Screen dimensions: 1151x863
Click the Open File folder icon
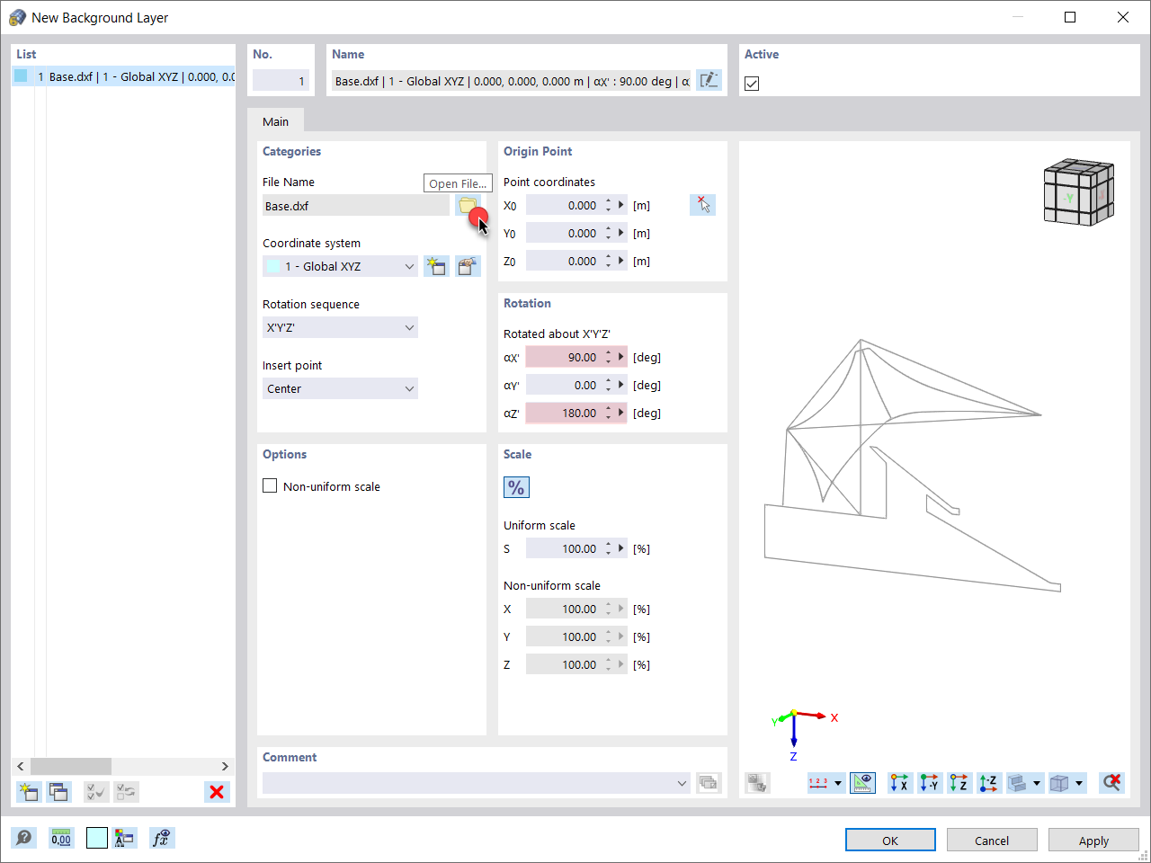[x=468, y=205]
